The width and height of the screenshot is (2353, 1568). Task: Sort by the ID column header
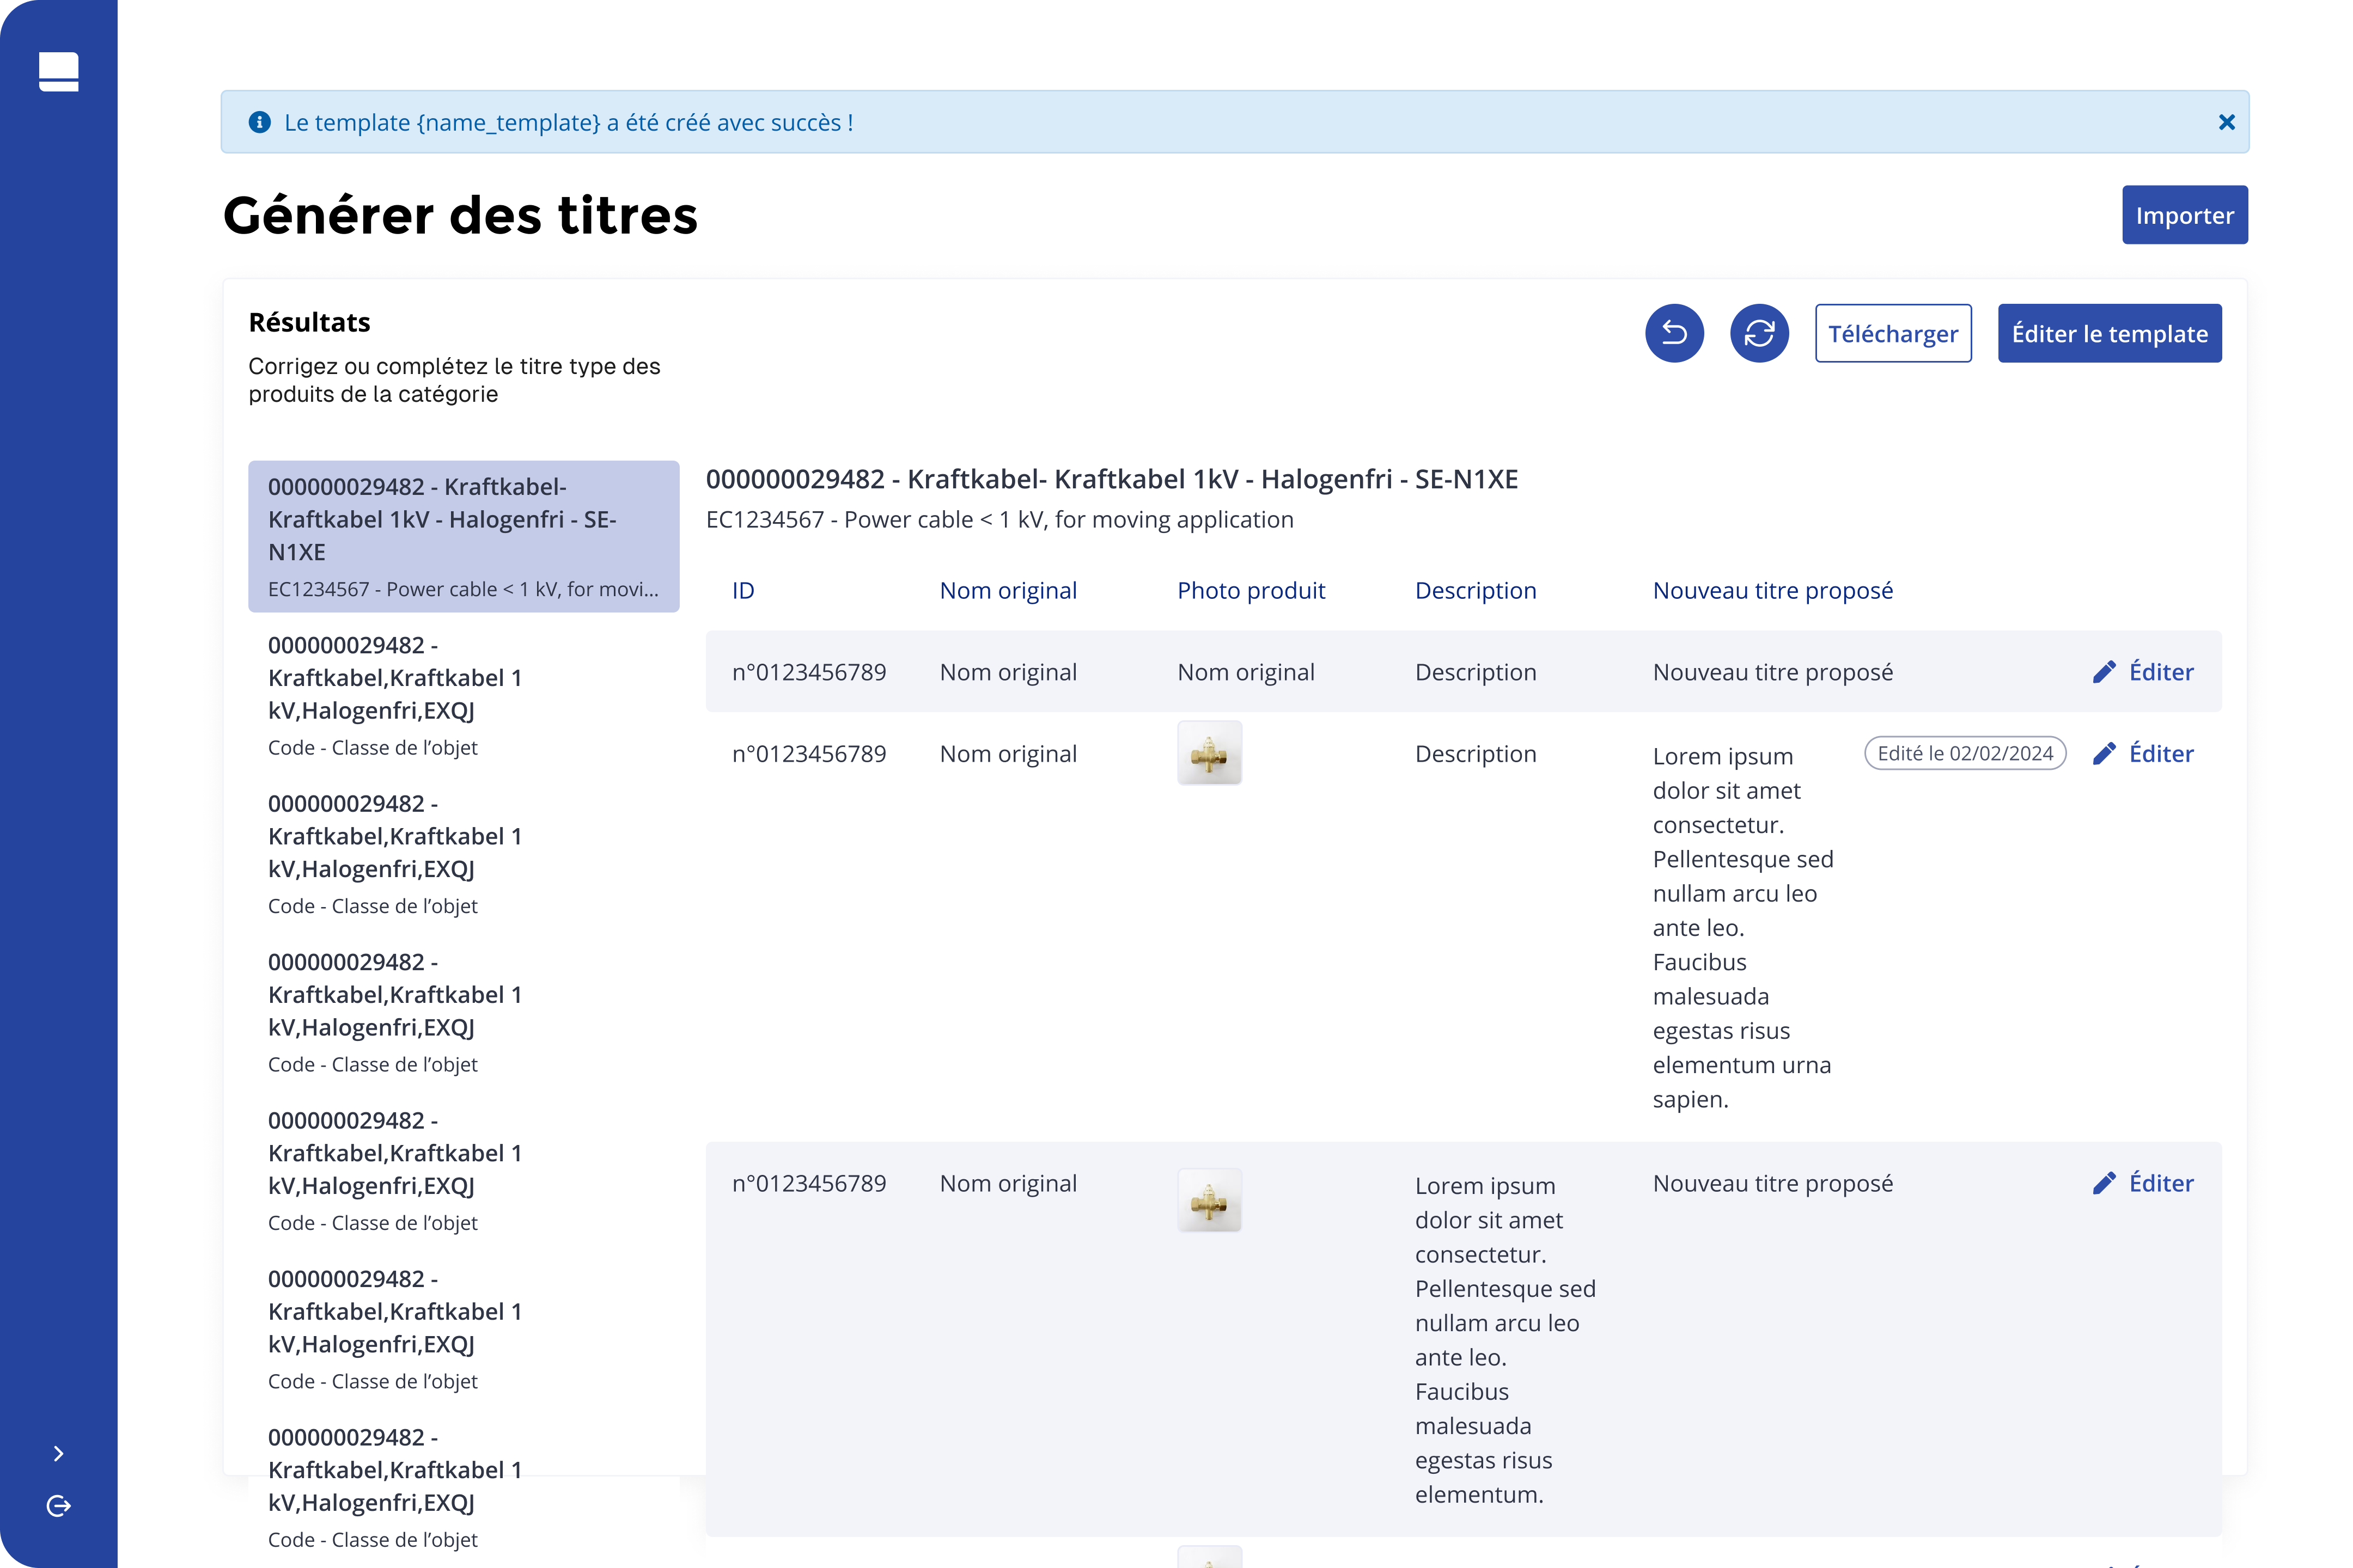[742, 590]
